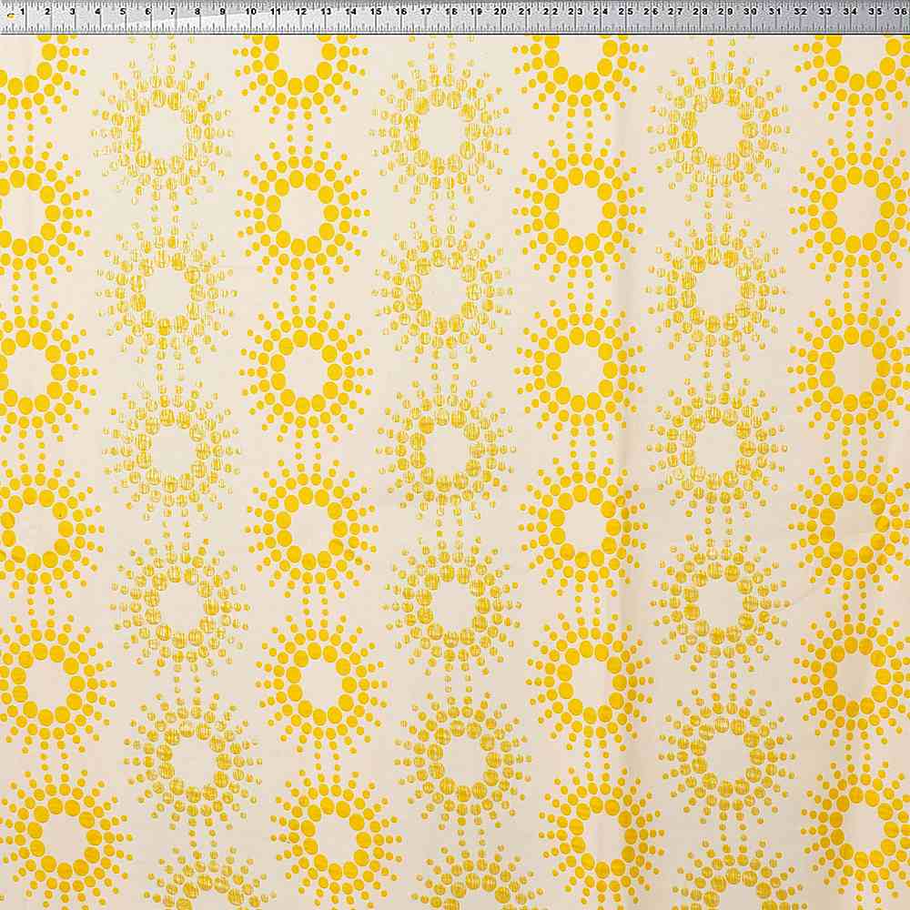Click the ruler number "35"
910x910 pixels.
coord(875,11)
